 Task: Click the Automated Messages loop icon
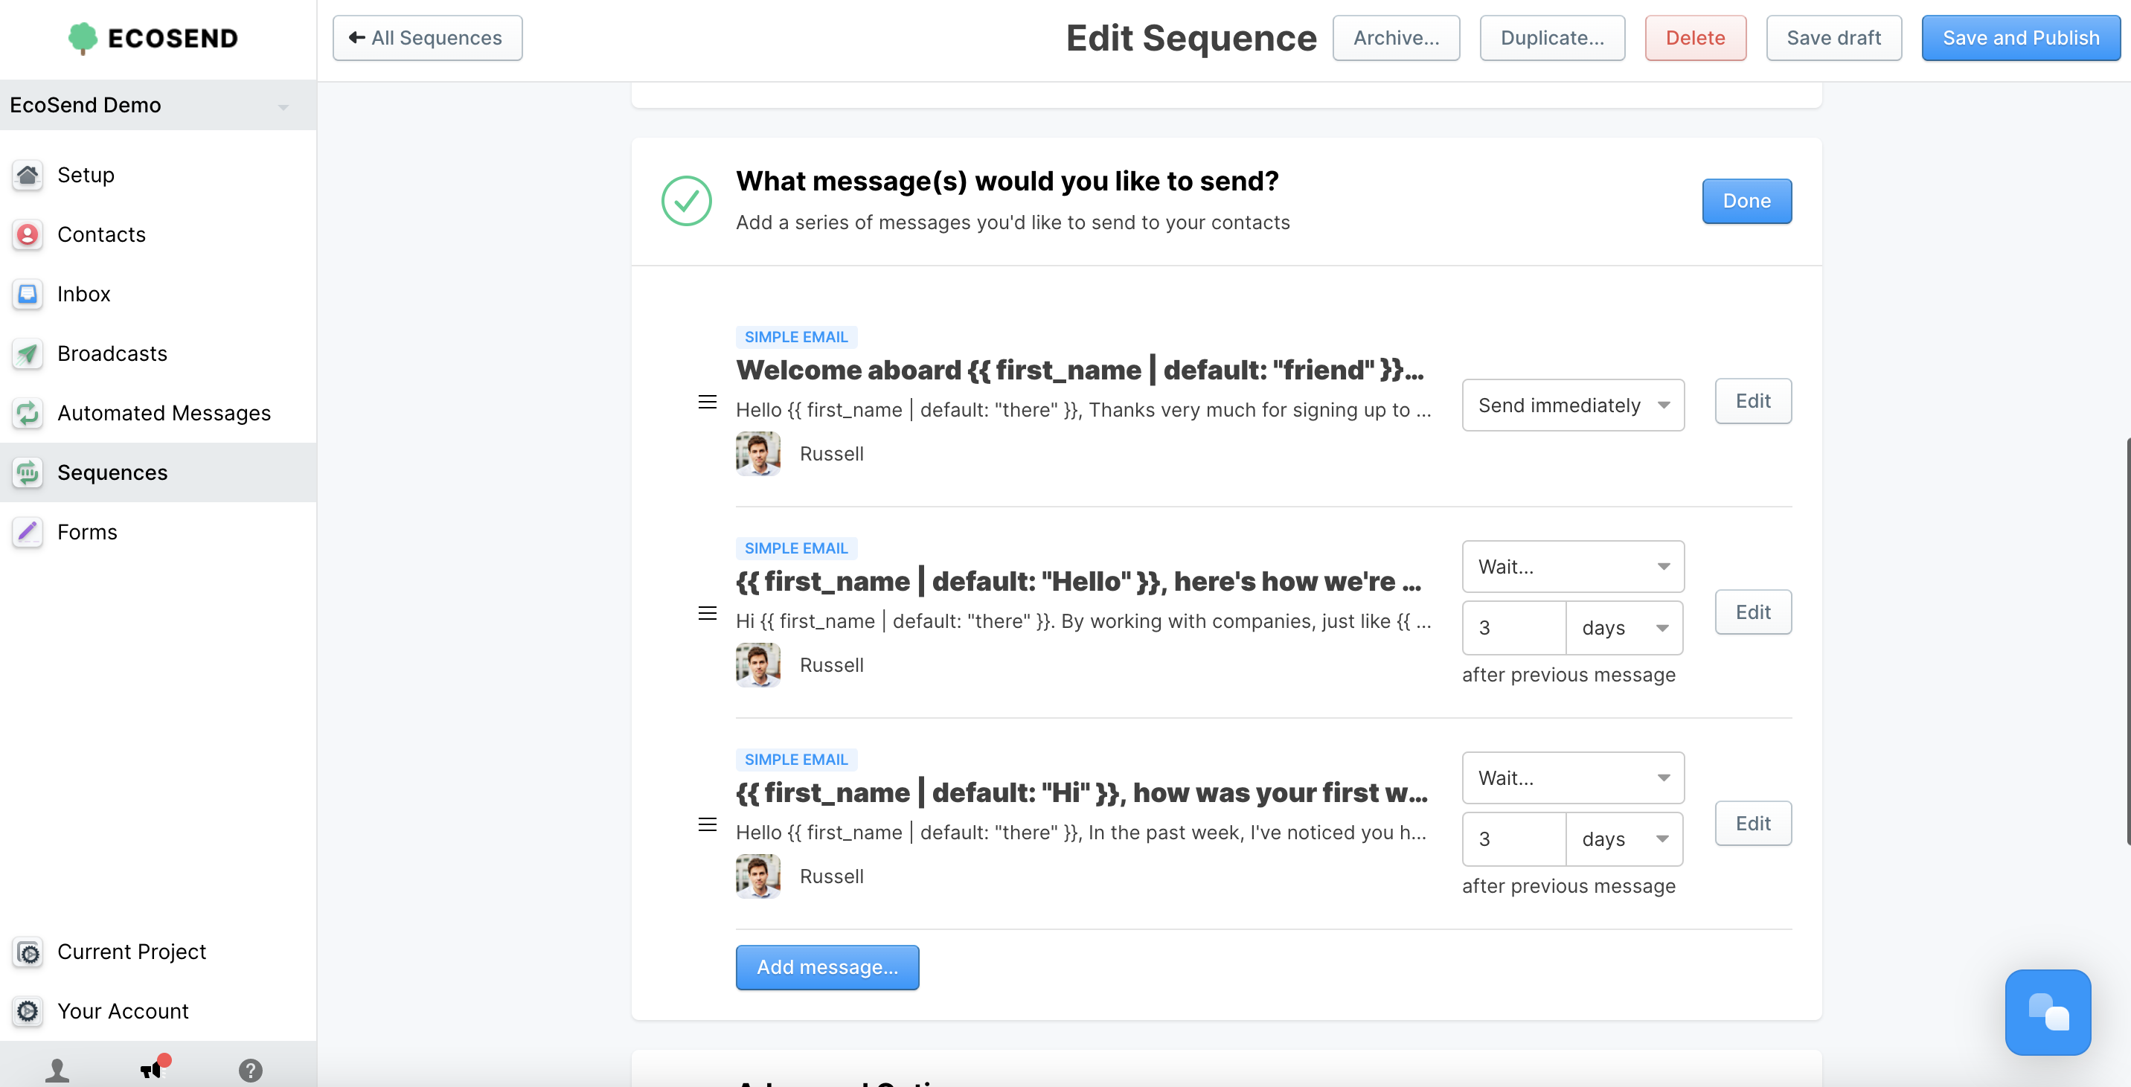click(28, 413)
